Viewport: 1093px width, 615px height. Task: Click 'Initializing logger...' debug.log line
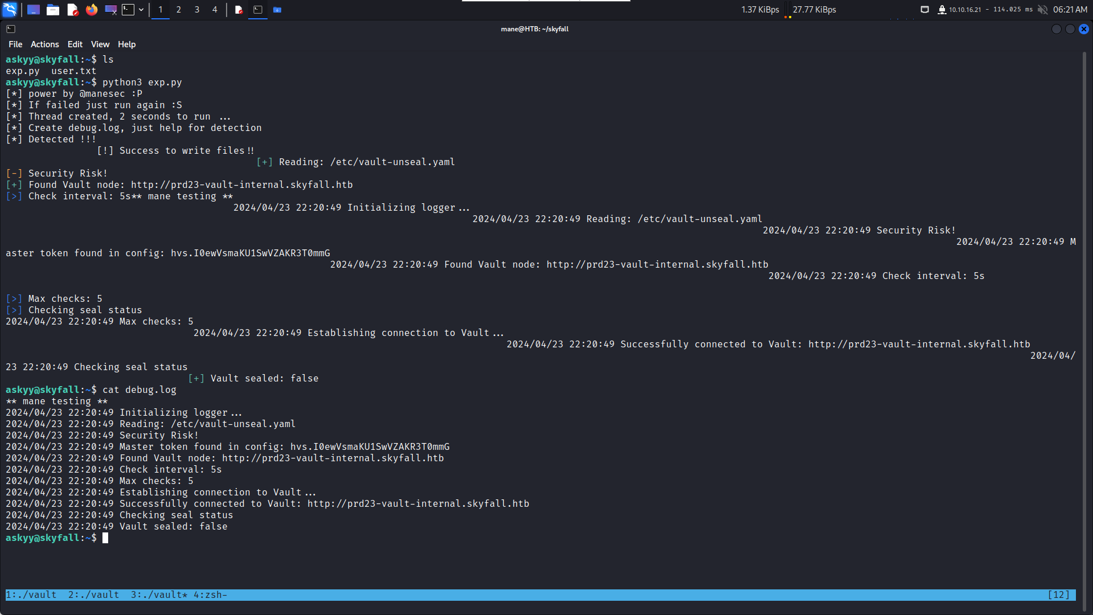(x=124, y=413)
